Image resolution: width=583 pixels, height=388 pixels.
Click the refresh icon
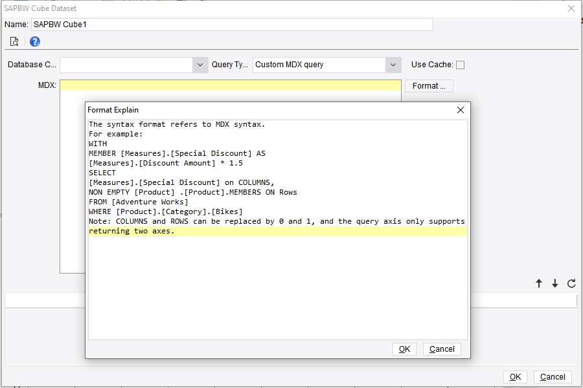tap(571, 283)
